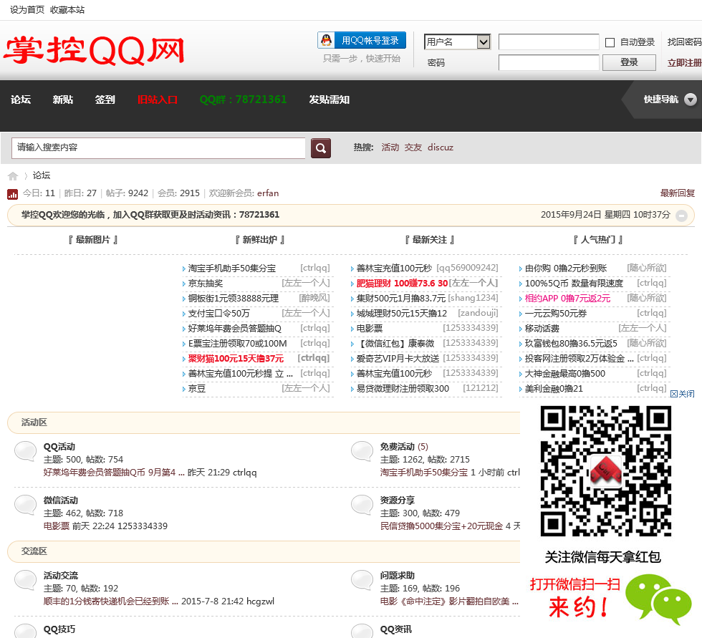
Task: Open the 发贴需知 navigation item
Action: [329, 100]
